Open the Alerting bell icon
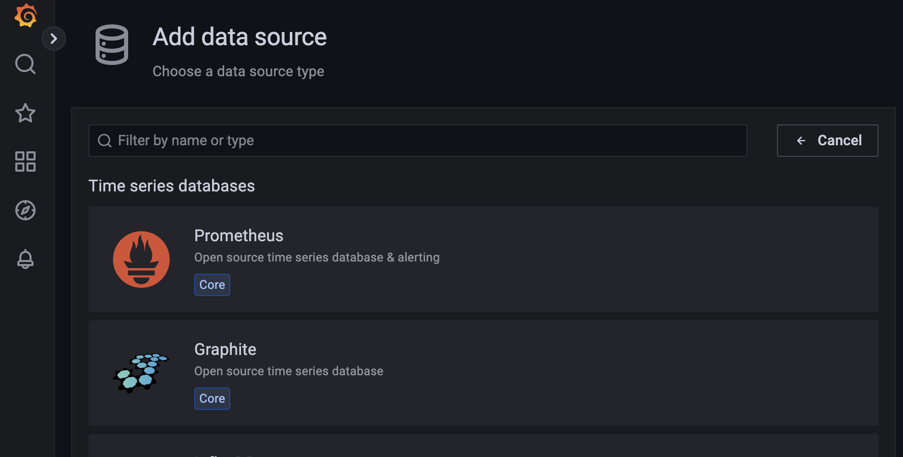This screenshot has width=903, height=457. tap(25, 259)
